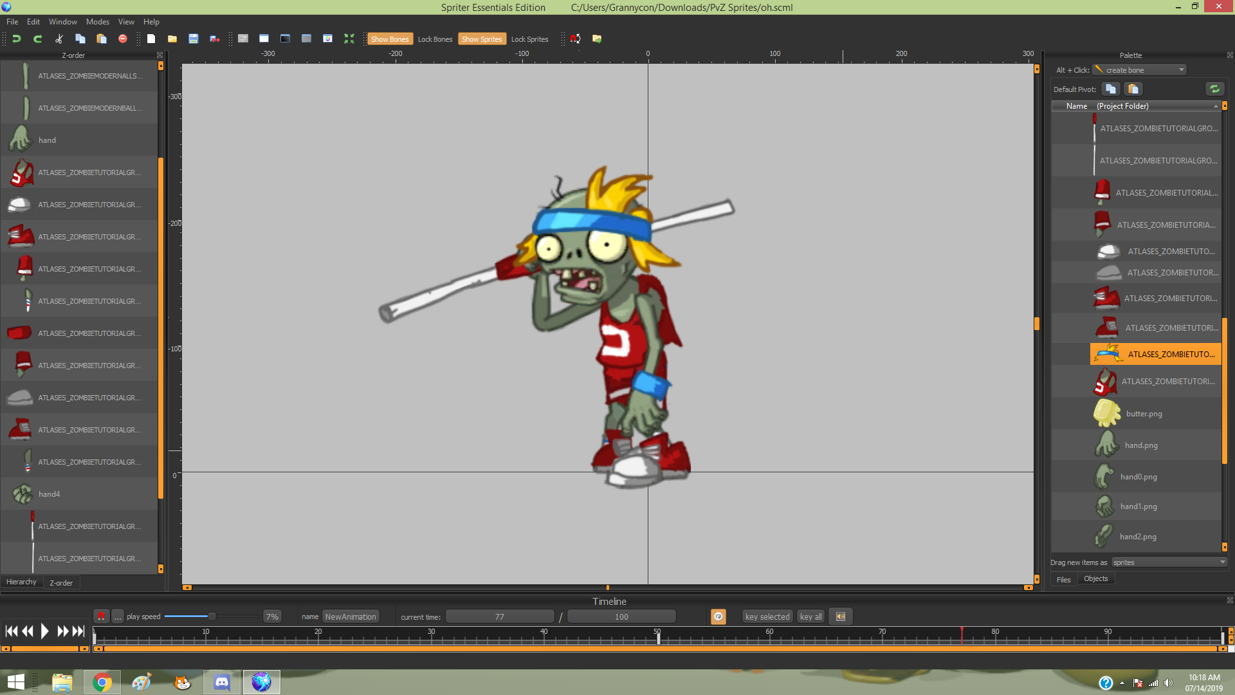Click the paste default pivot icon
The height and width of the screenshot is (695, 1235).
click(x=1133, y=89)
